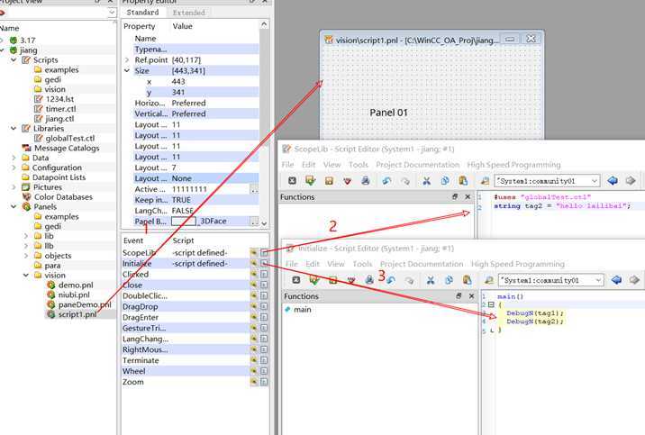Open the View menu in Initialize editor

coord(336,264)
